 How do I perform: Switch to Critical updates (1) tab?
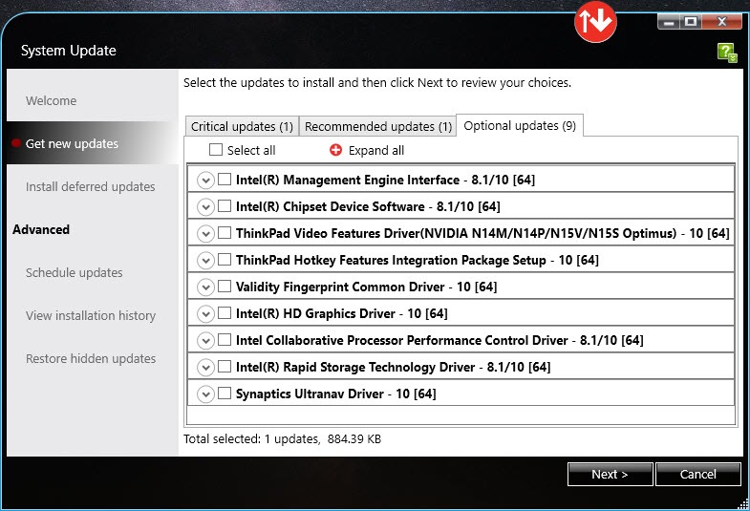pyautogui.click(x=242, y=127)
